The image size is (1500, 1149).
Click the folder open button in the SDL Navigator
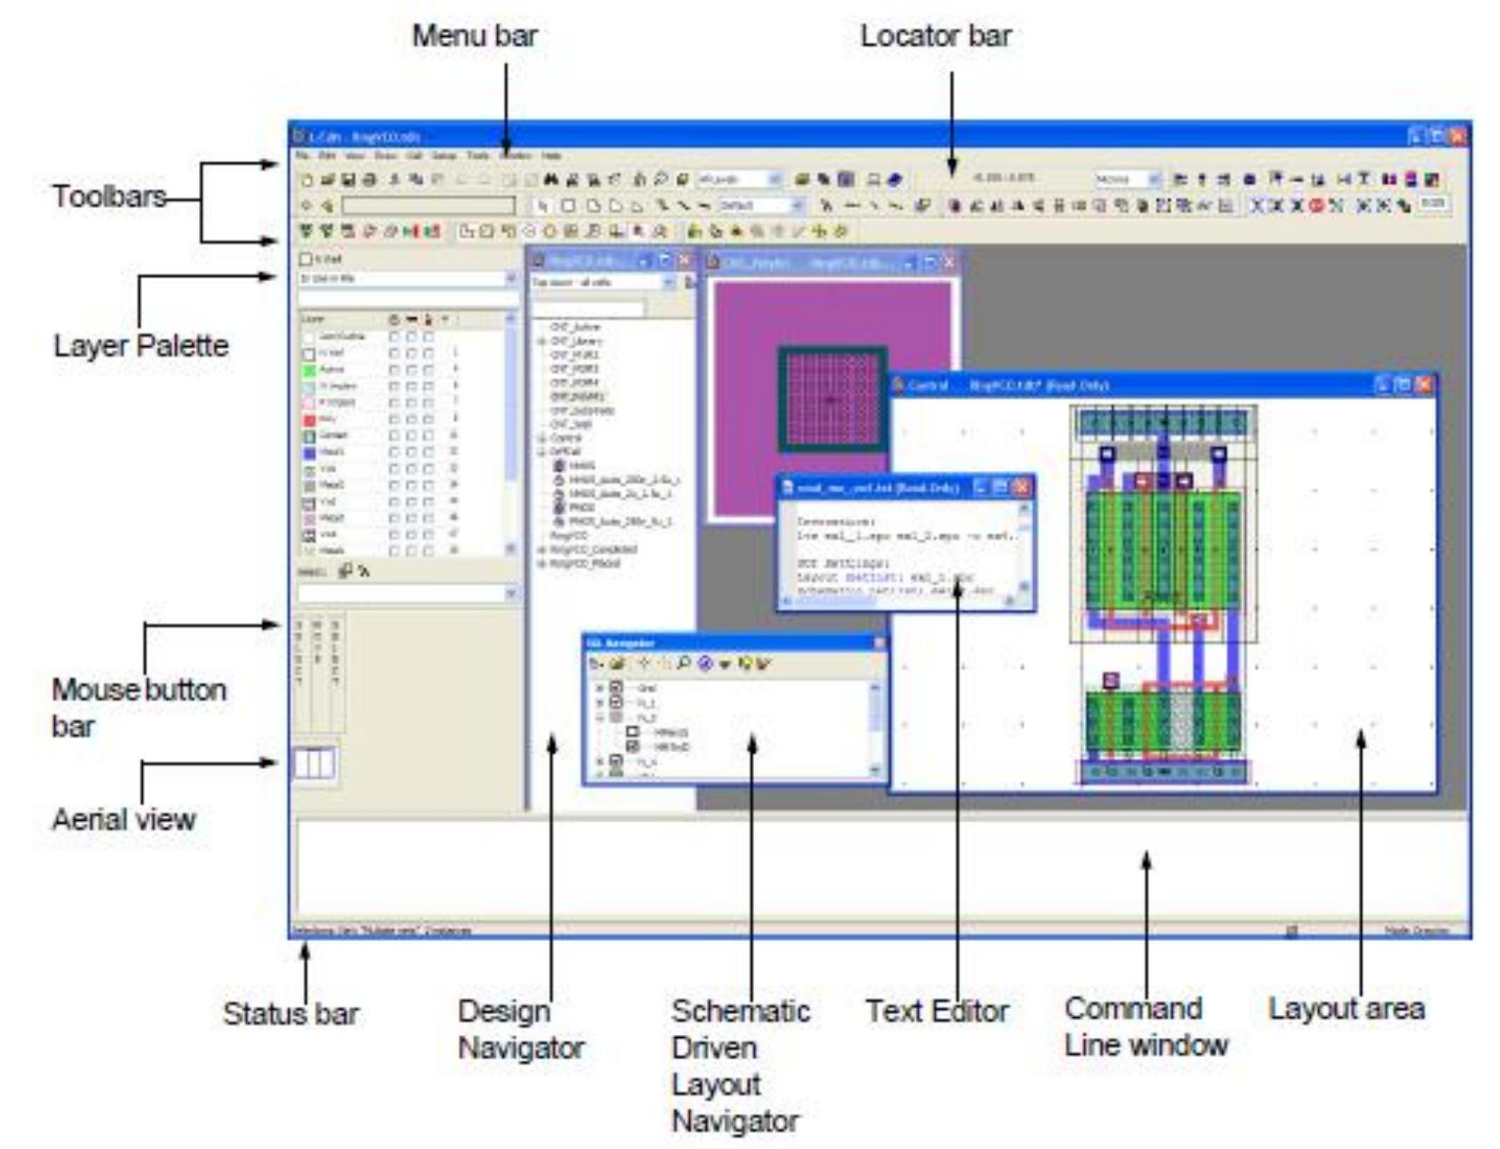click(x=617, y=663)
